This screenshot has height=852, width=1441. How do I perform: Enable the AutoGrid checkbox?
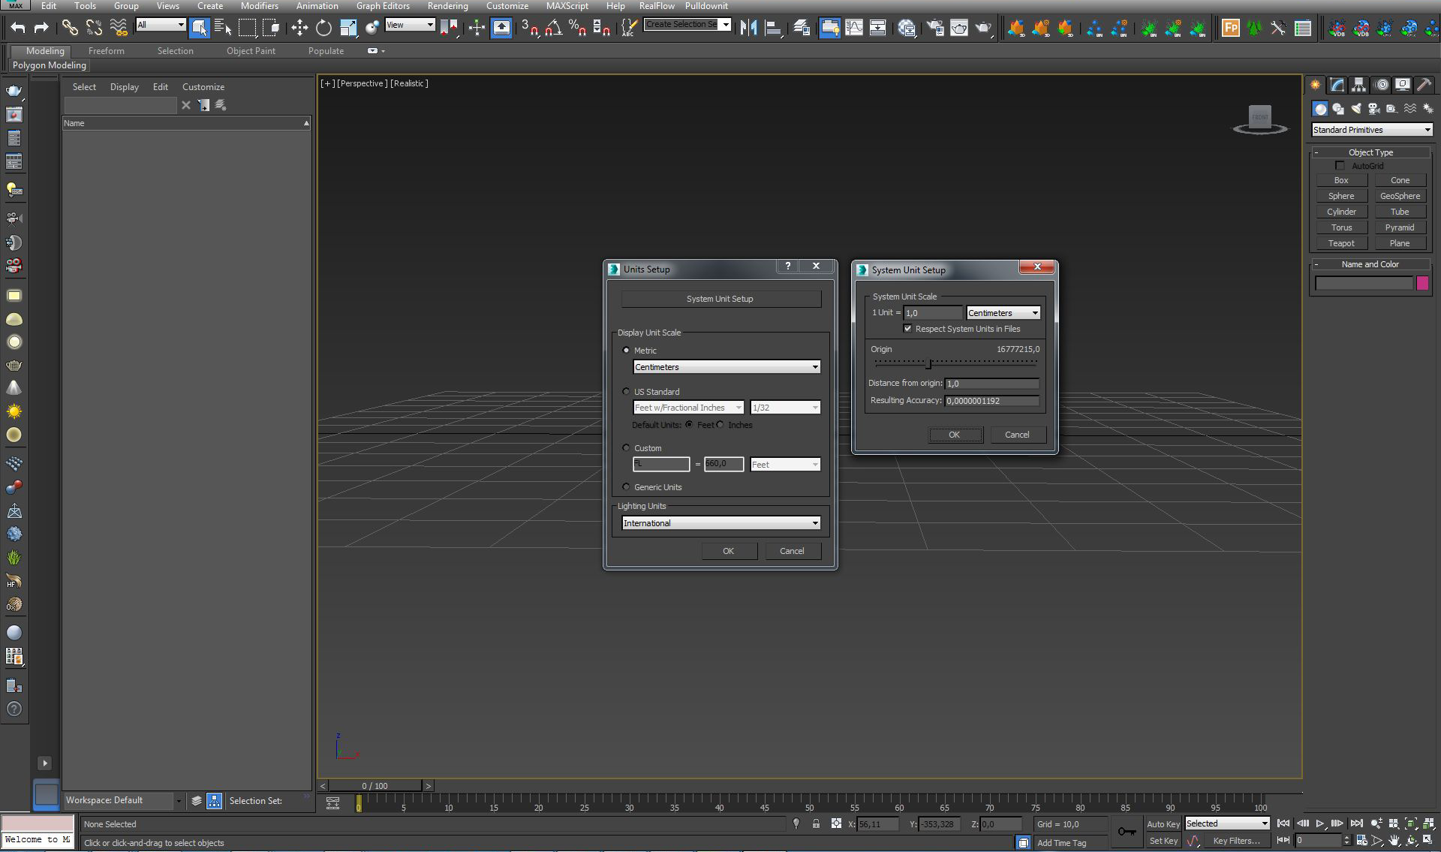coord(1340,166)
